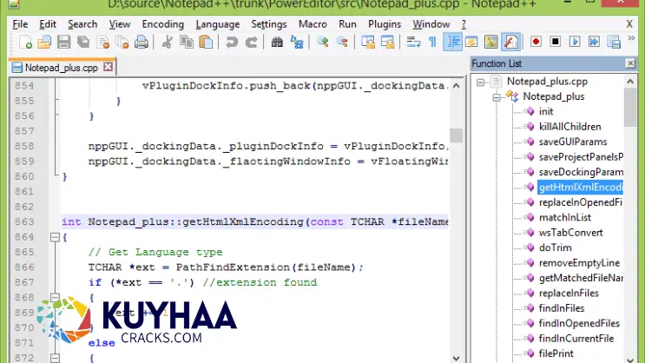Toggle the Function List panel icon

coord(510,42)
